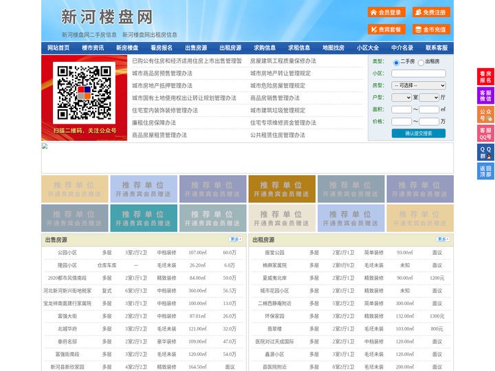Open 商品房销售管理办法 link
The image size is (495, 371).
(x=275, y=98)
